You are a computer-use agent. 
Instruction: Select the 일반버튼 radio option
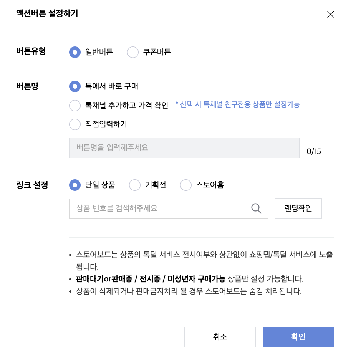[75, 52]
